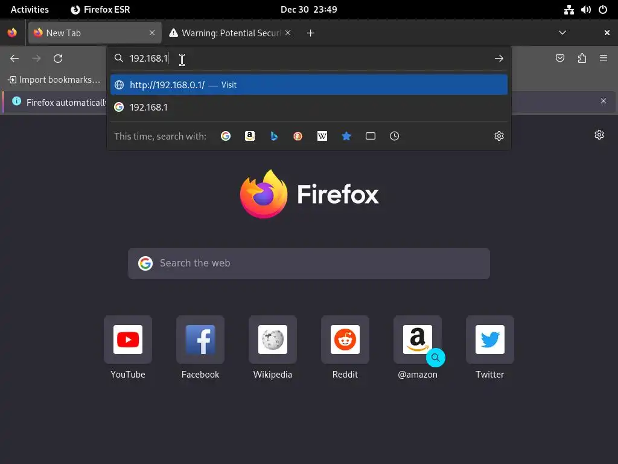This screenshot has width=618, height=464.
Task: Open the Extensions puzzle icon
Action: click(582, 59)
